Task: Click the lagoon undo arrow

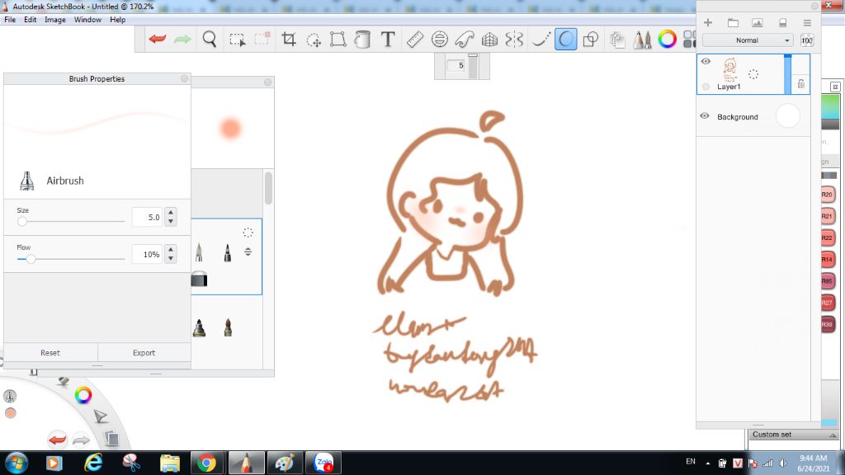Action: click(57, 440)
